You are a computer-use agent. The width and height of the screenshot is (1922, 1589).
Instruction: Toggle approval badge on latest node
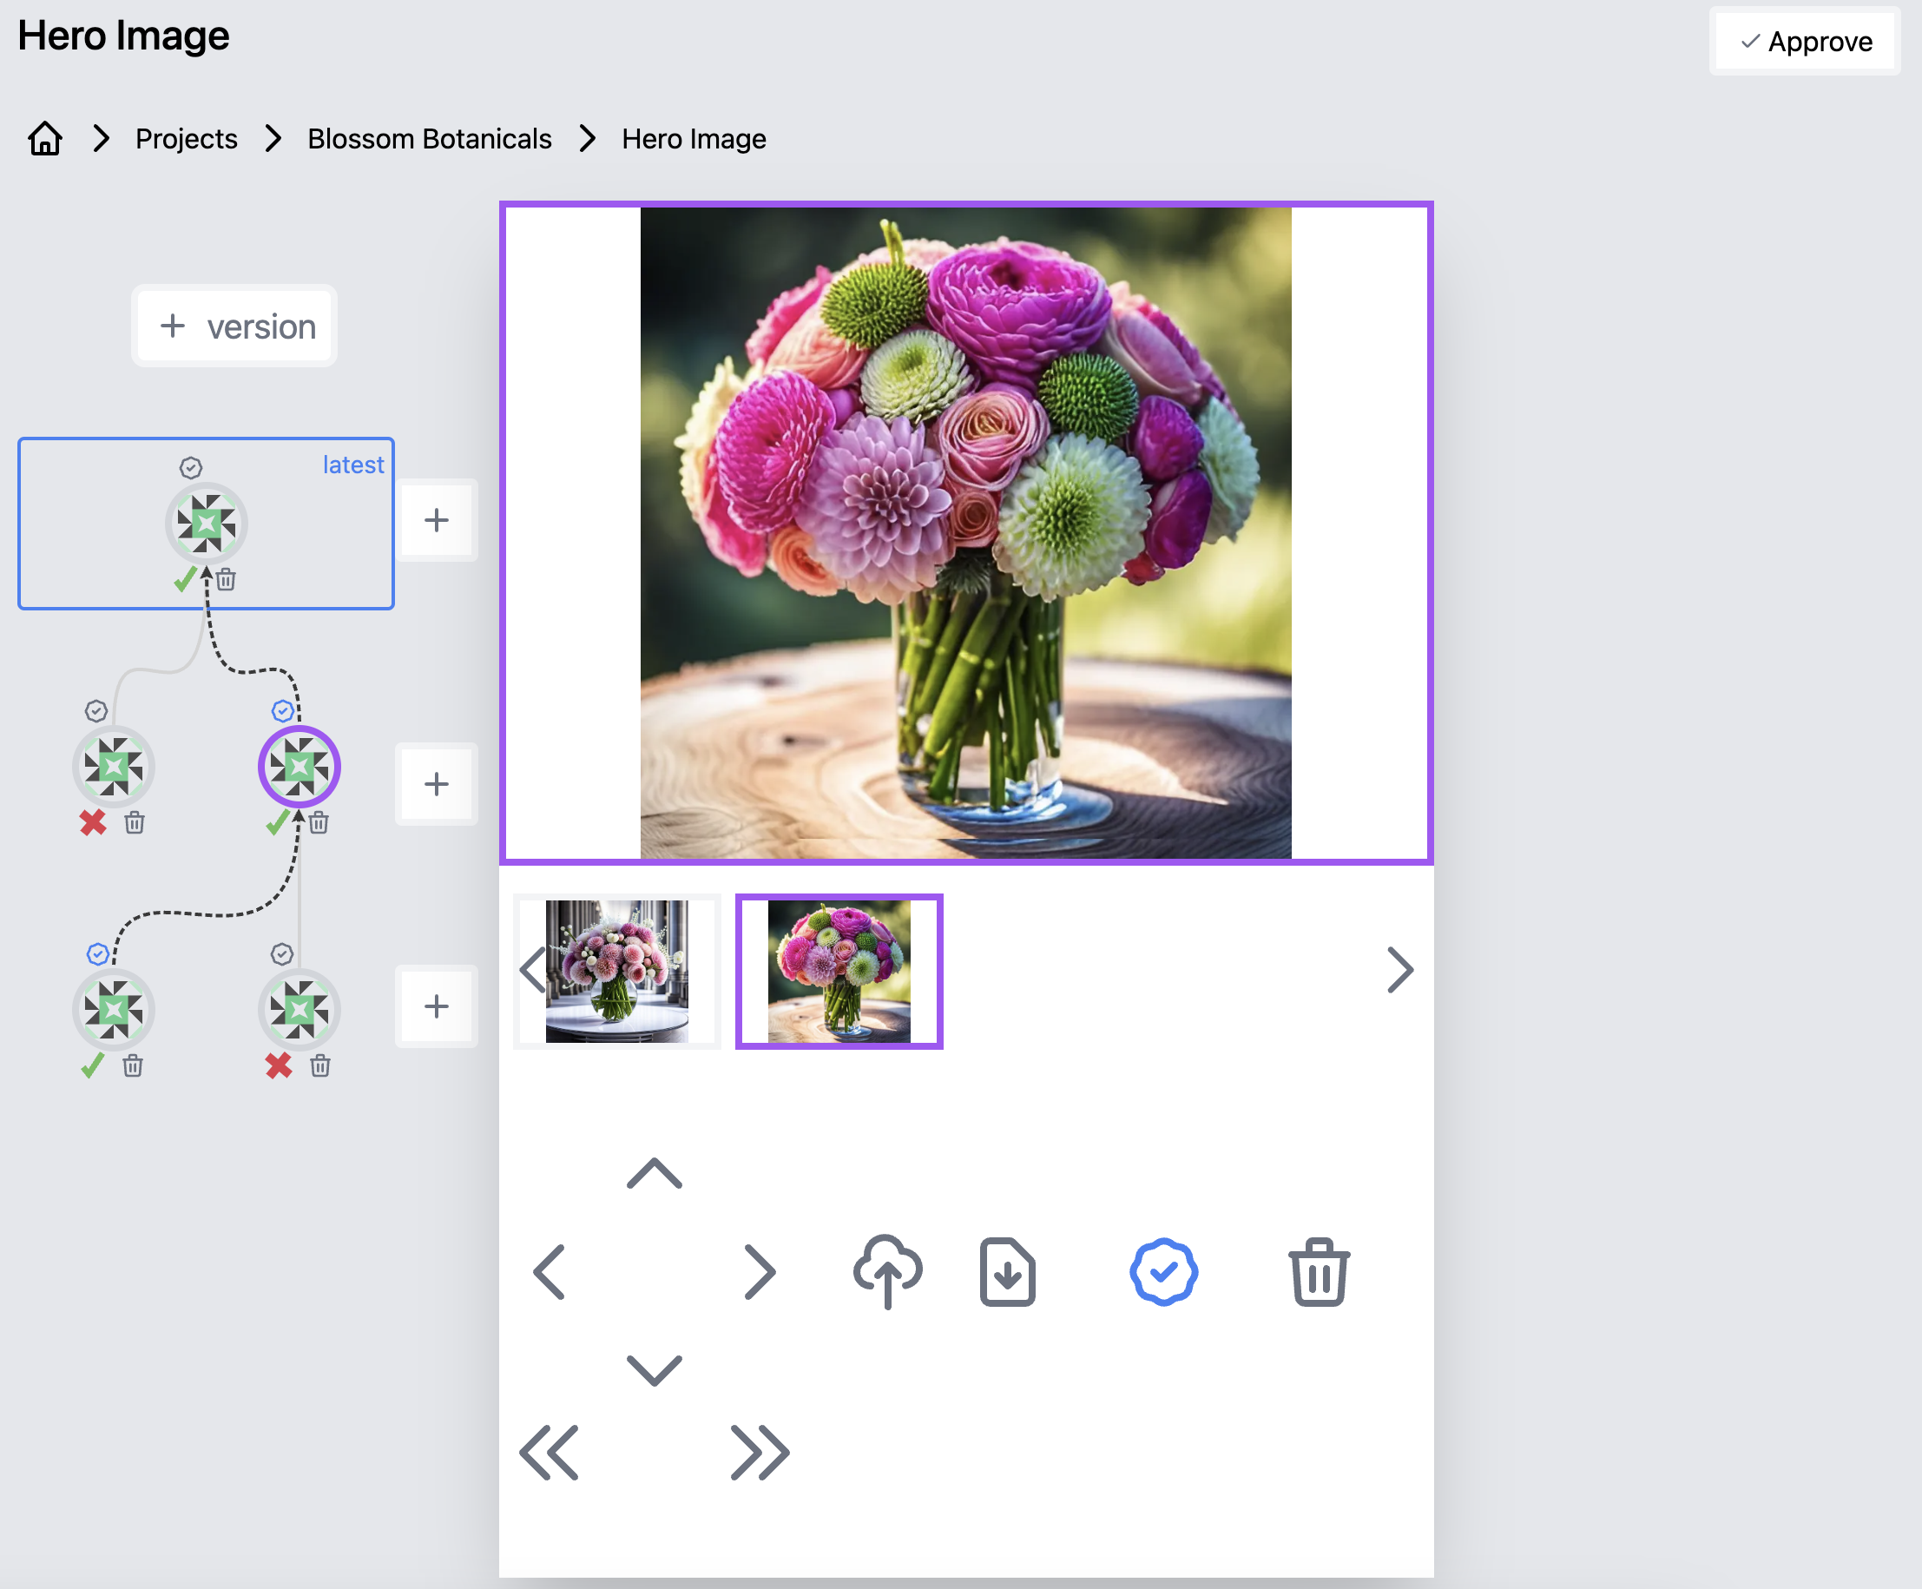190,468
